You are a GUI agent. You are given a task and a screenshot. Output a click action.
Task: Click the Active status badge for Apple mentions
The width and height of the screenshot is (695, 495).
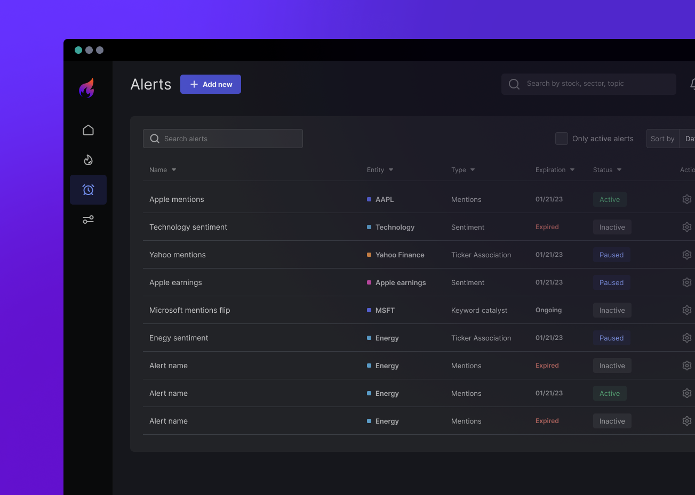(610, 199)
